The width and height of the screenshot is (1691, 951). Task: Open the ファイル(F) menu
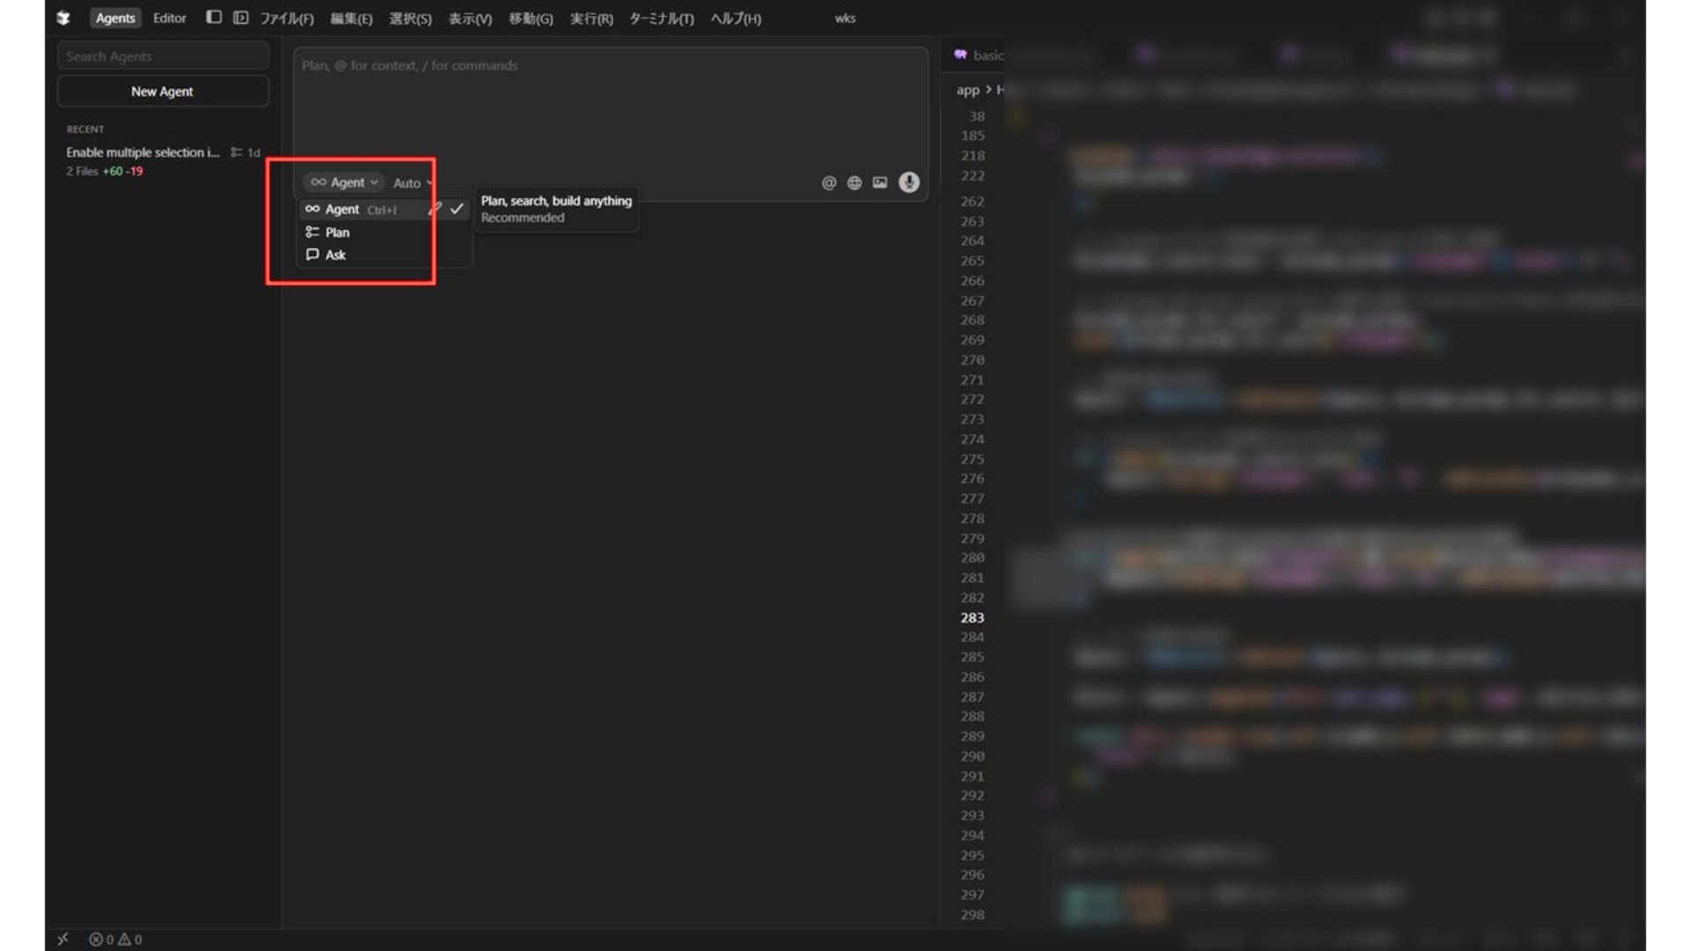click(286, 18)
